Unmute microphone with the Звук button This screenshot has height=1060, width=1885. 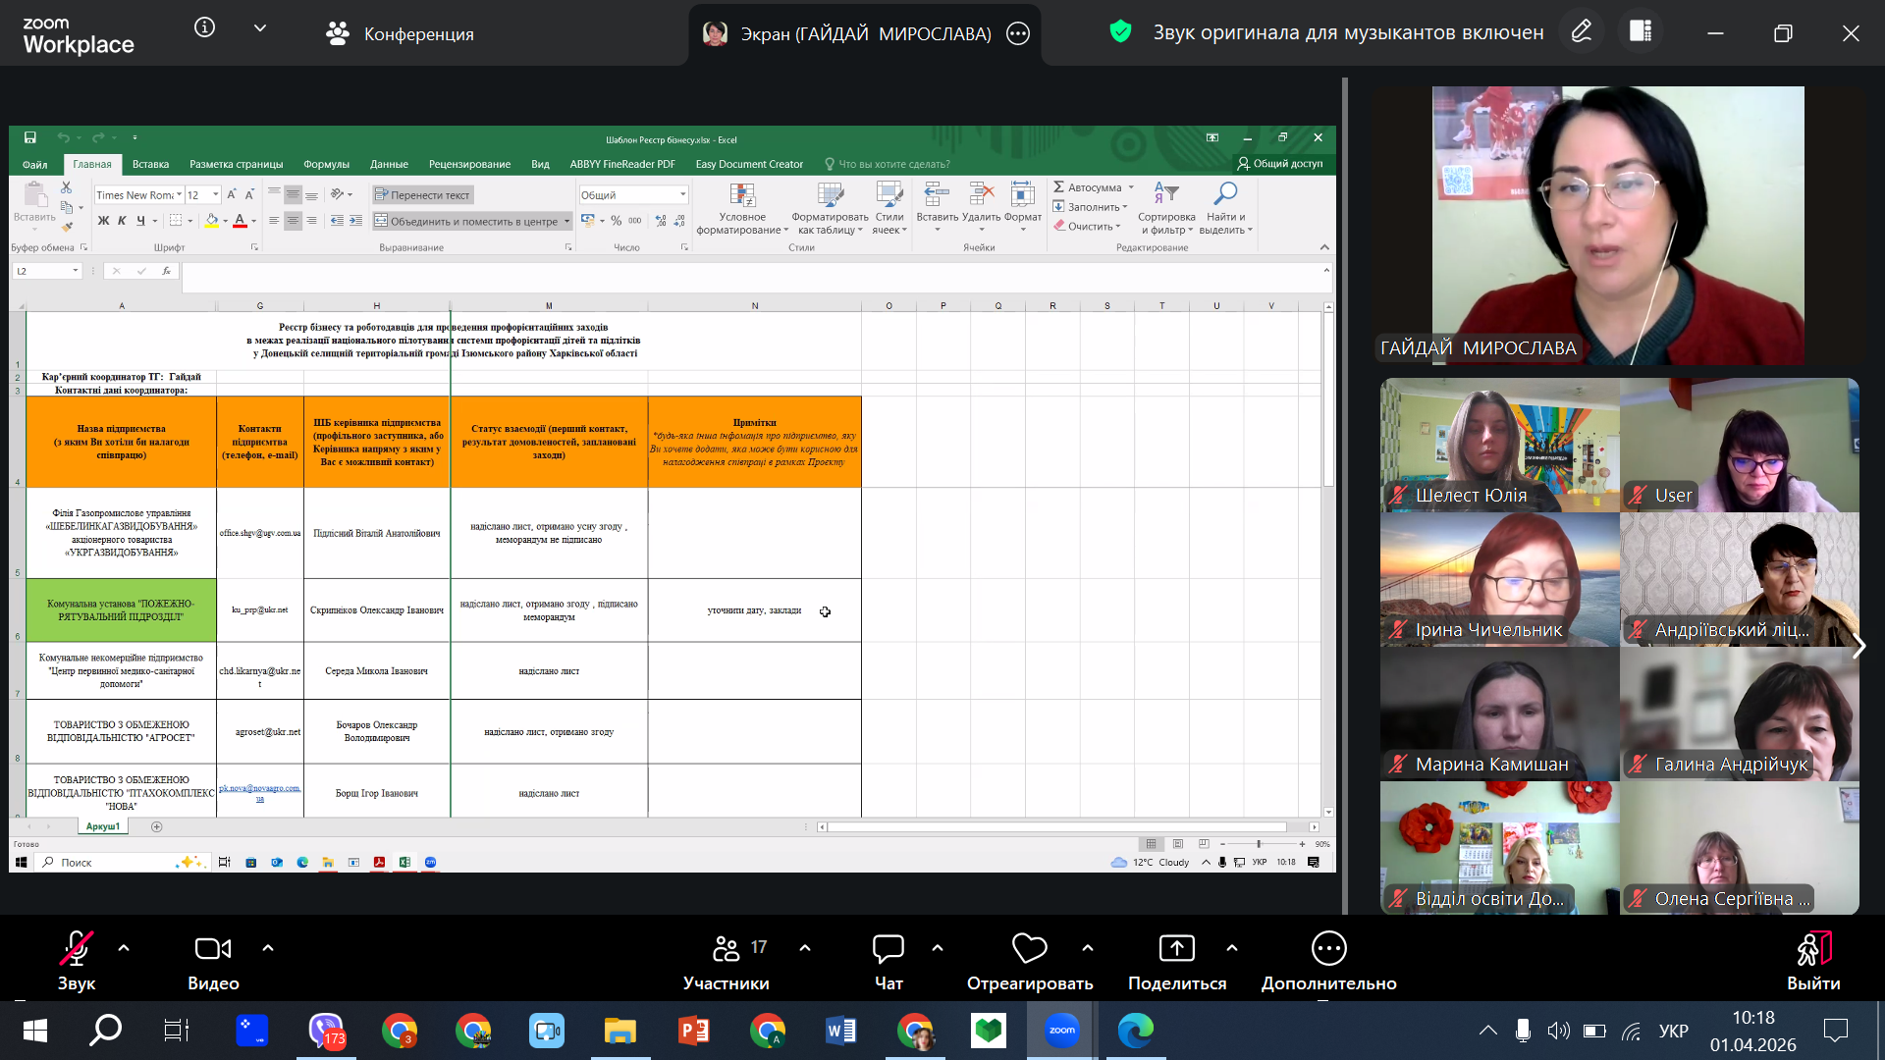pos(76,960)
